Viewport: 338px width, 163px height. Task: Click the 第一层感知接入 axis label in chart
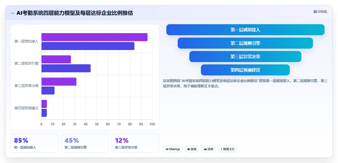pos(26,41)
